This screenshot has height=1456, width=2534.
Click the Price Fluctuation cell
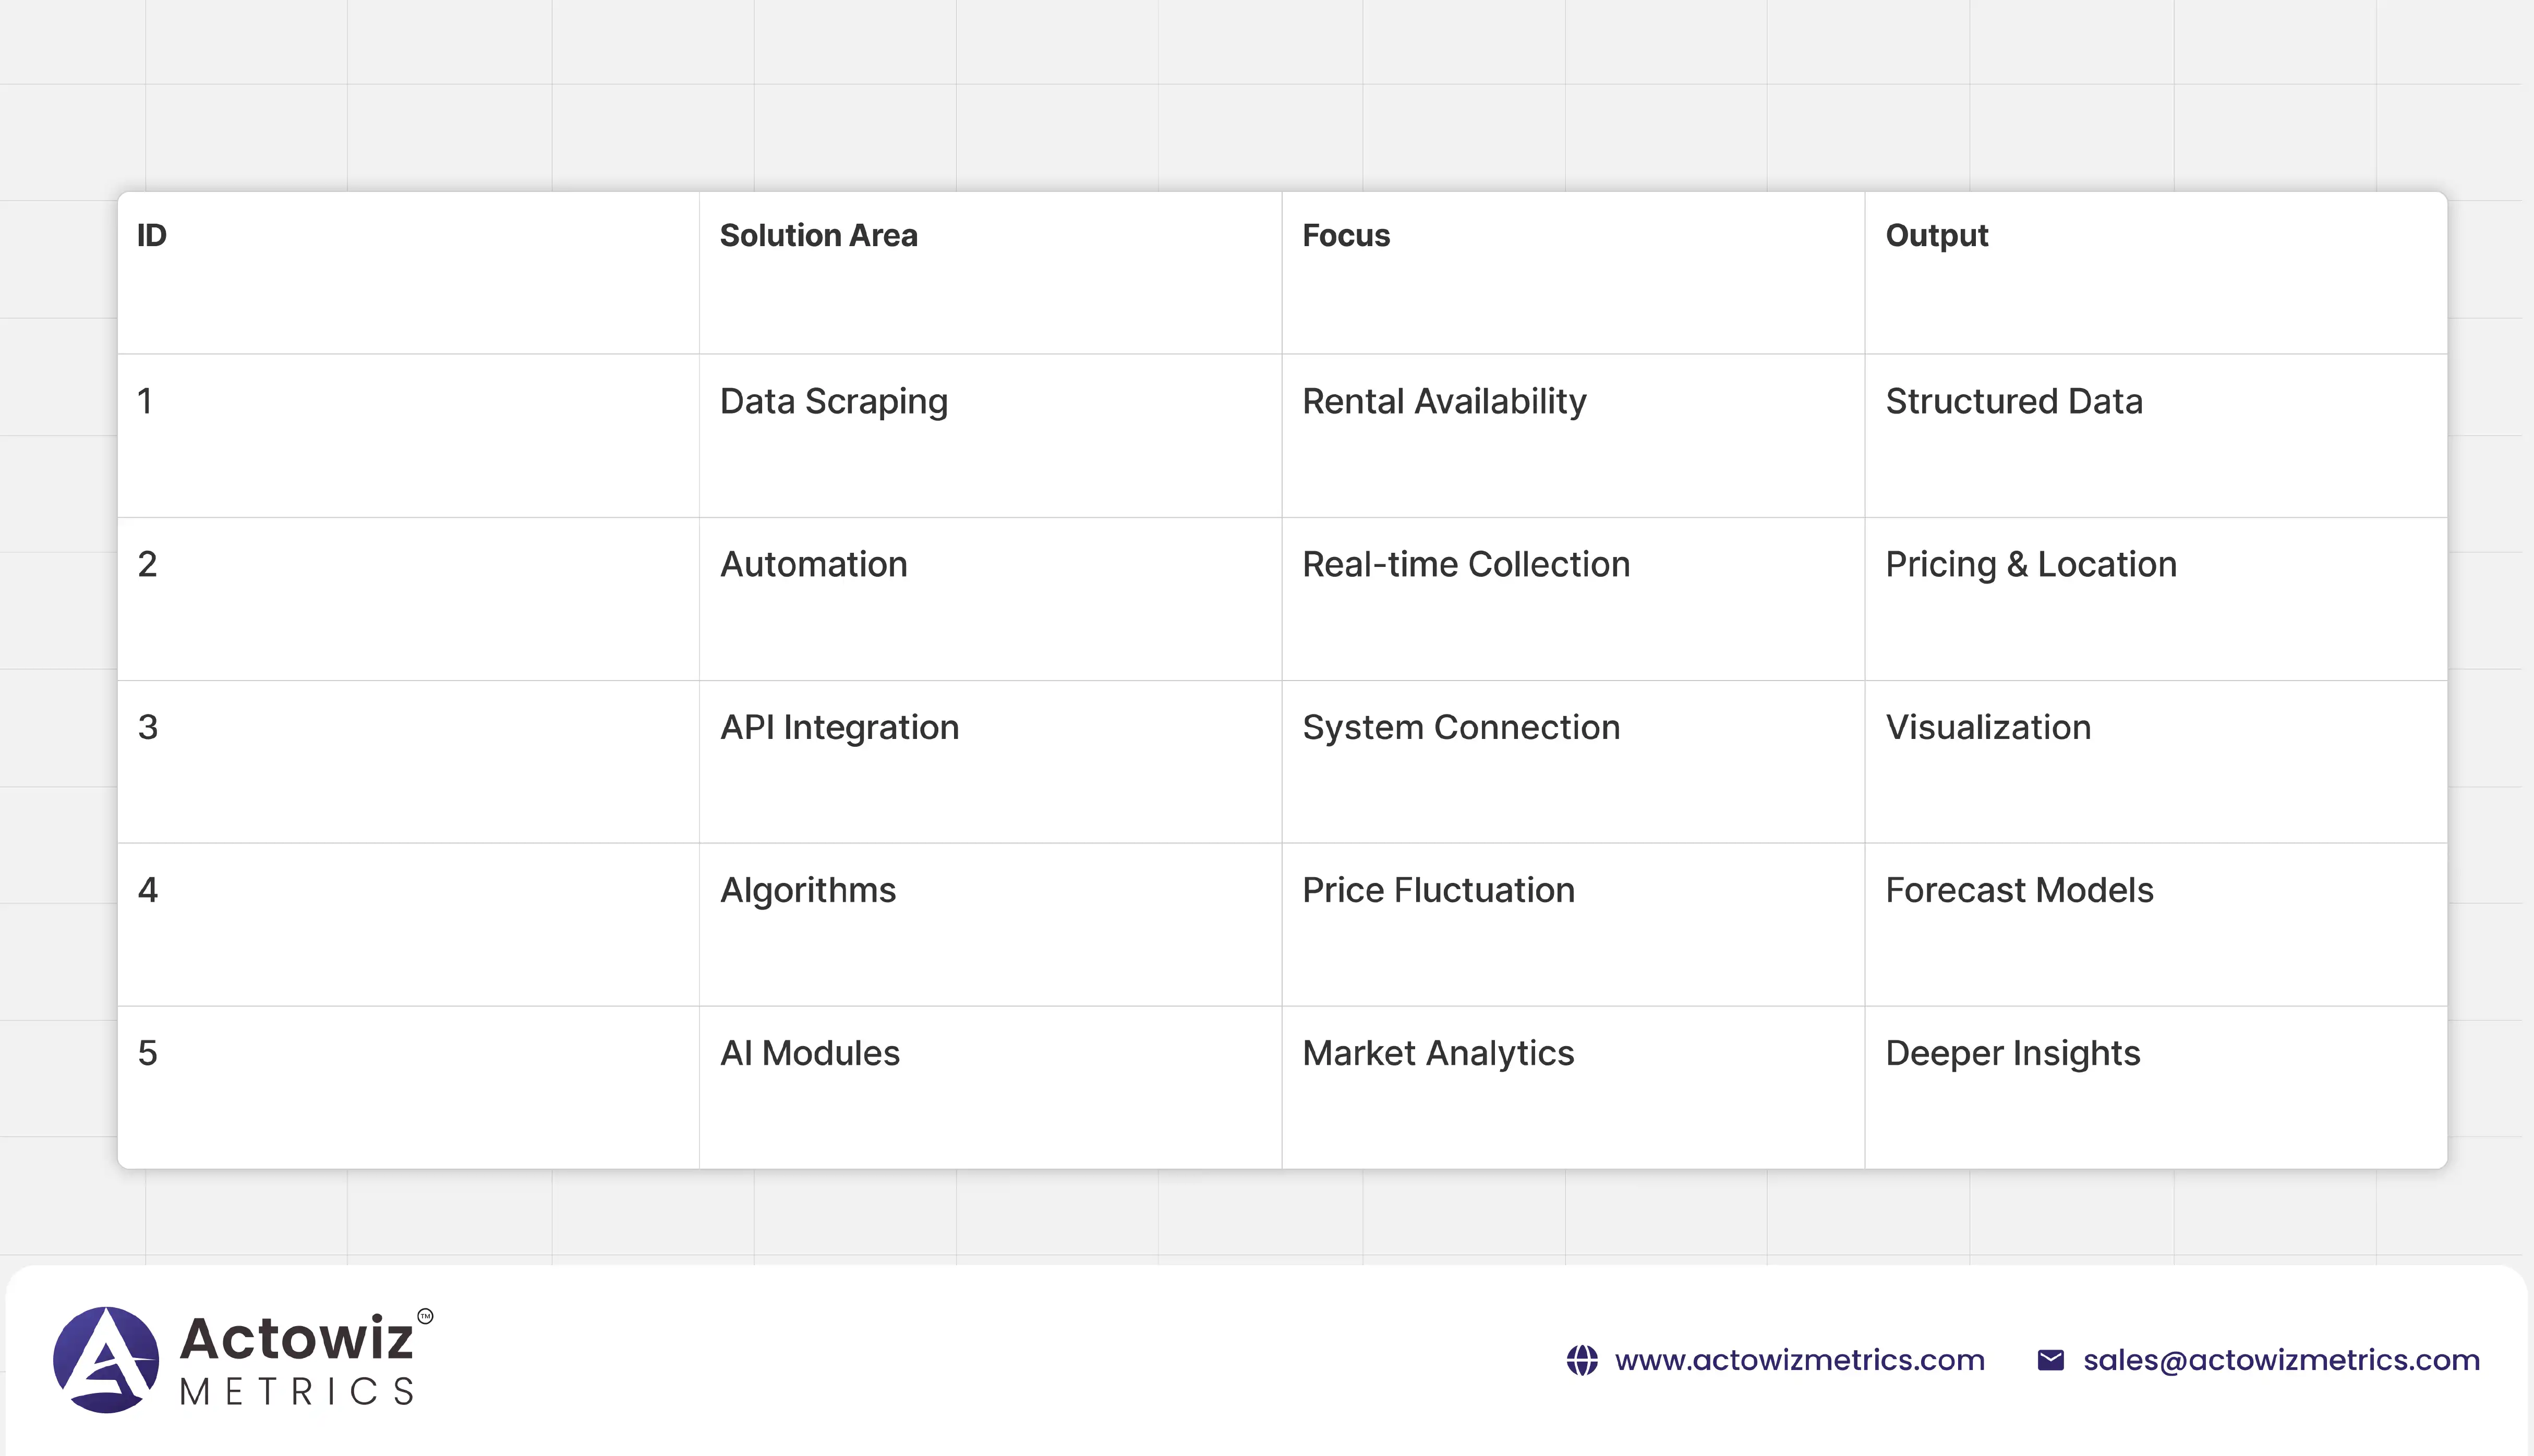click(1437, 891)
